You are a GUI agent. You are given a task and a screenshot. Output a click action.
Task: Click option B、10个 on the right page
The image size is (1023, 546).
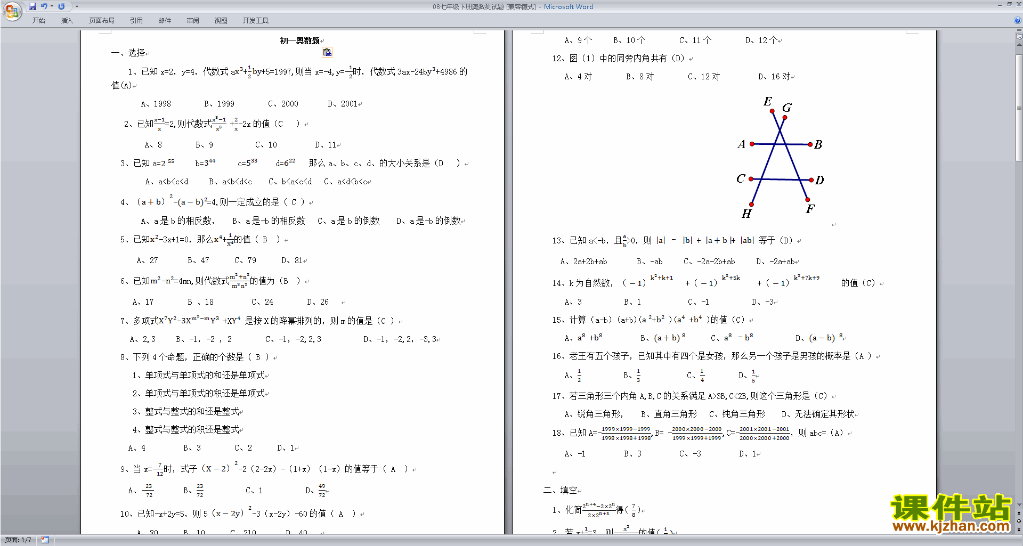pos(629,40)
